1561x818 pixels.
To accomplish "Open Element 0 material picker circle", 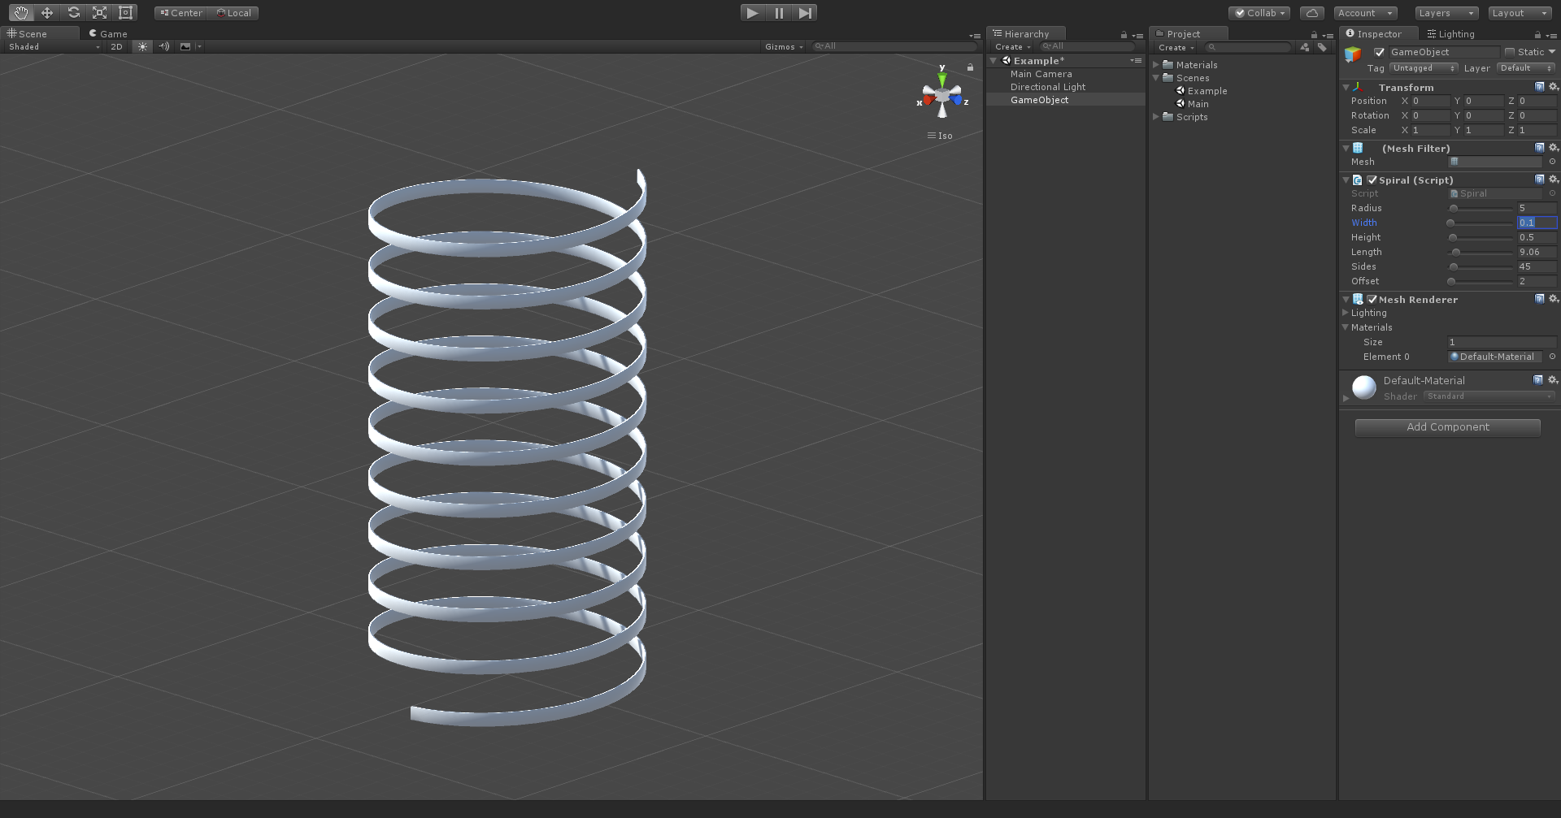I will point(1552,357).
